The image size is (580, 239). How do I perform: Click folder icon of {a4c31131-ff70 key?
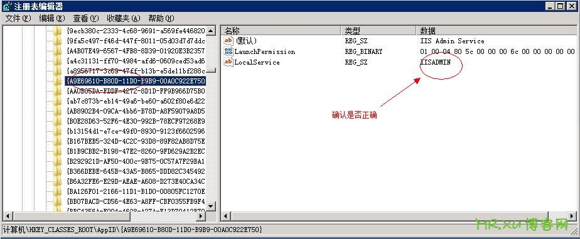pyautogui.click(x=57, y=61)
